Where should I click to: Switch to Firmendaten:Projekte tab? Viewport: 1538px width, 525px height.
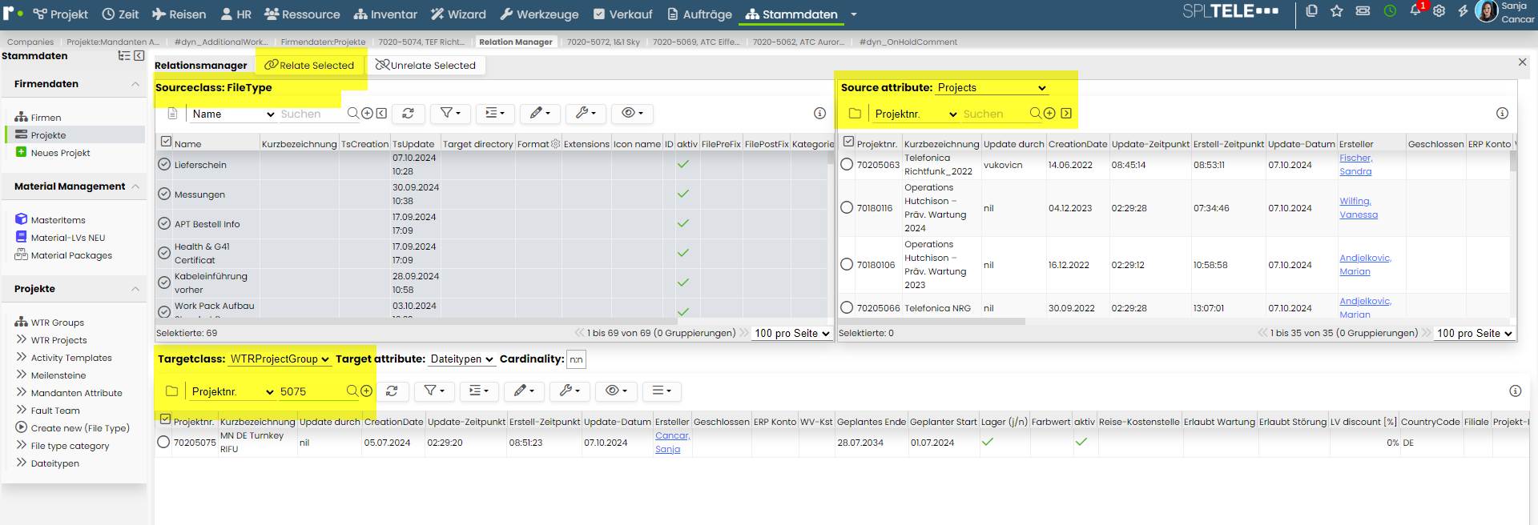[323, 42]
